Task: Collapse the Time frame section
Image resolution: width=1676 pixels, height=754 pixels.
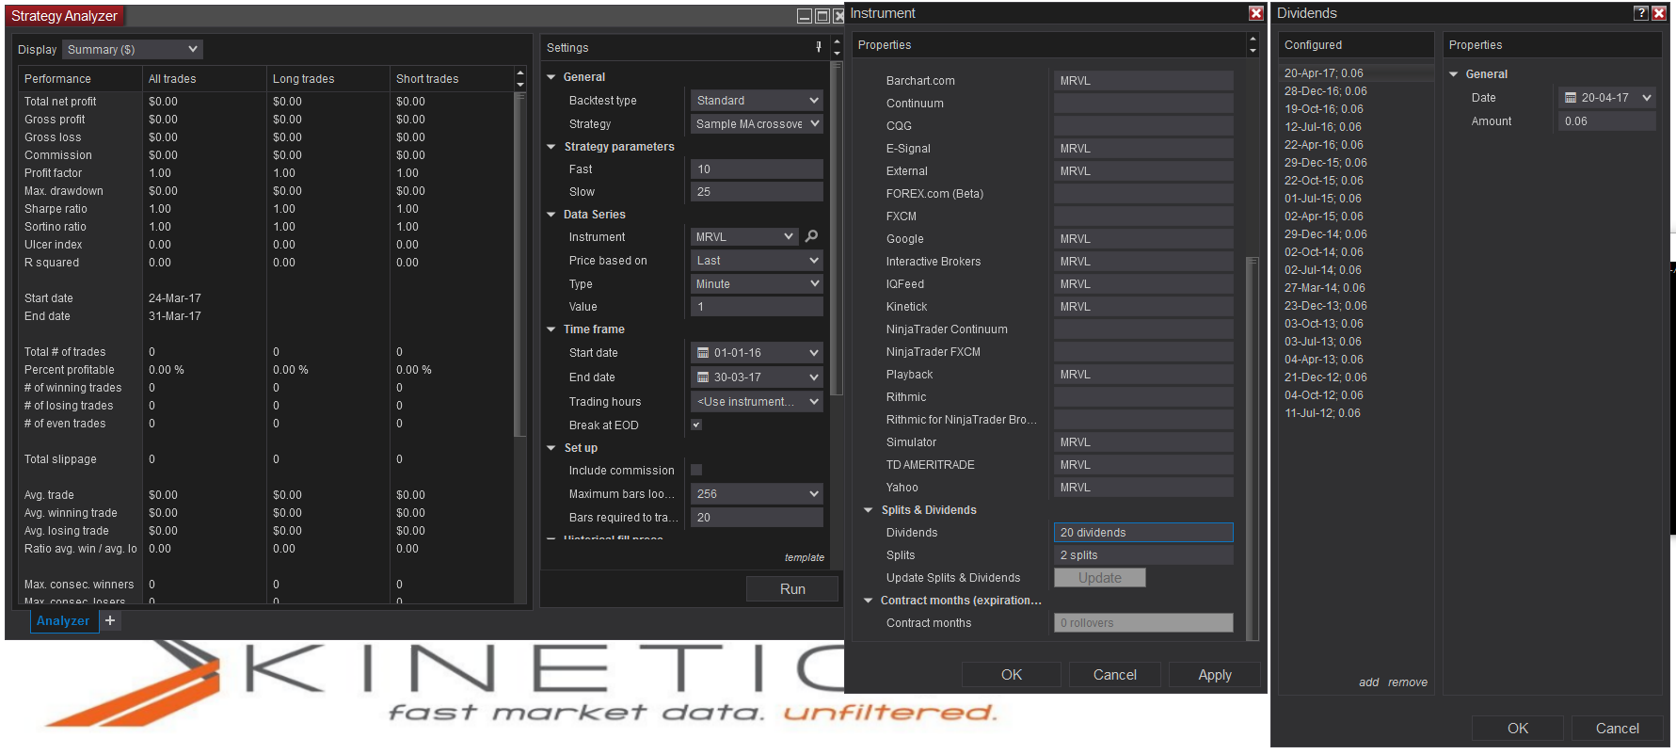Action: [551, 329]
